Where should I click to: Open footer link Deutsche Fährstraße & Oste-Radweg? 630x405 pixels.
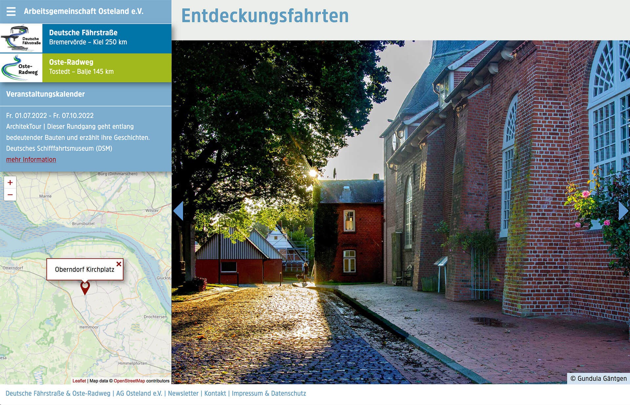coord(58,394)
